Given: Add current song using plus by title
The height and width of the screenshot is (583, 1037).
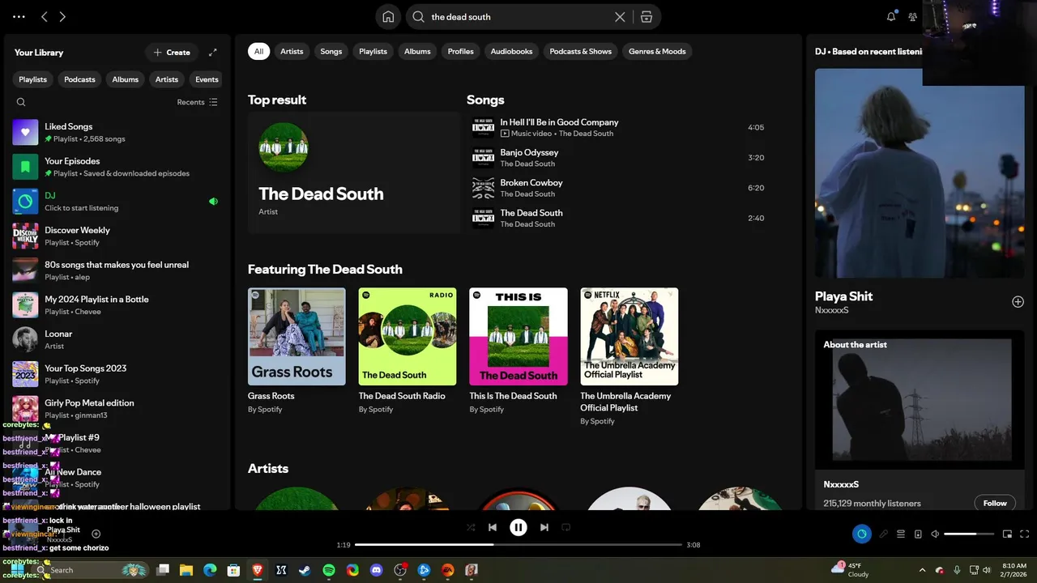Looking at the screenshot, I should click(x=96, y=534).
